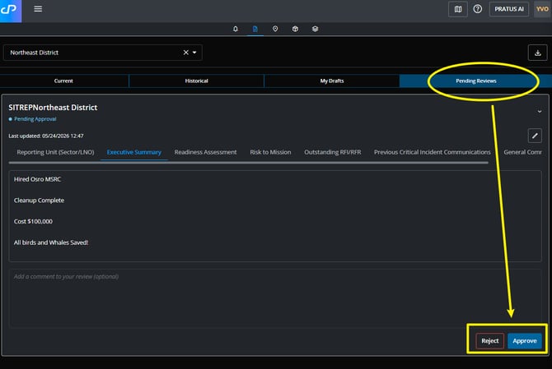The image size is (552, 369).
Task: Approve the pending SITREP
Action: (x=525, y=340)
